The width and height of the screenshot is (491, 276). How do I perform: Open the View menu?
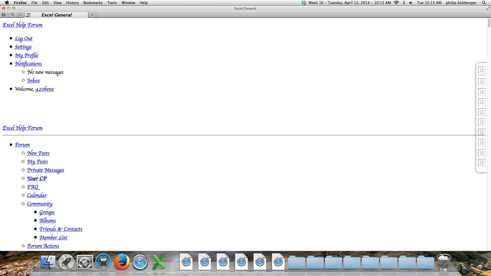point(57,3)
